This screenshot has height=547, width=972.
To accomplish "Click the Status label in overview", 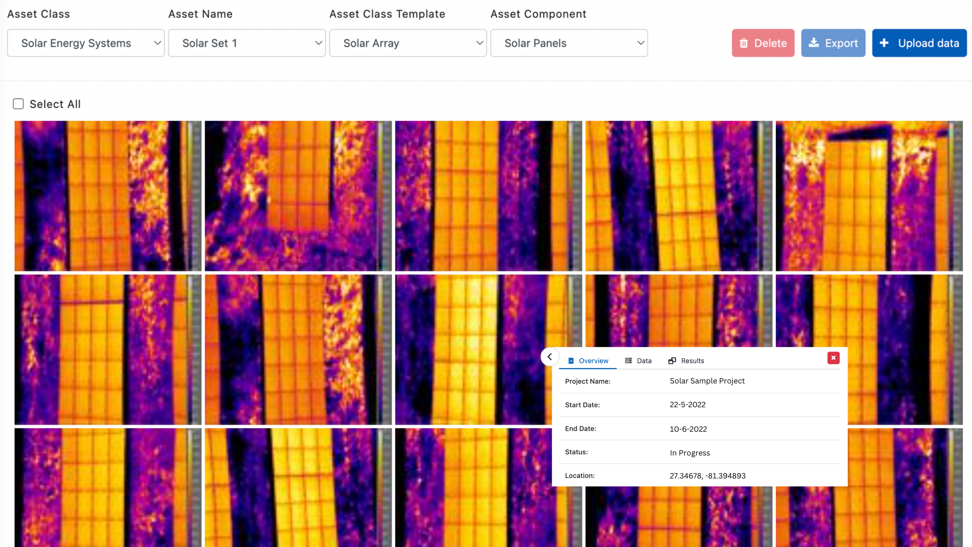I will pyautogui.click(x=576, y=452).
